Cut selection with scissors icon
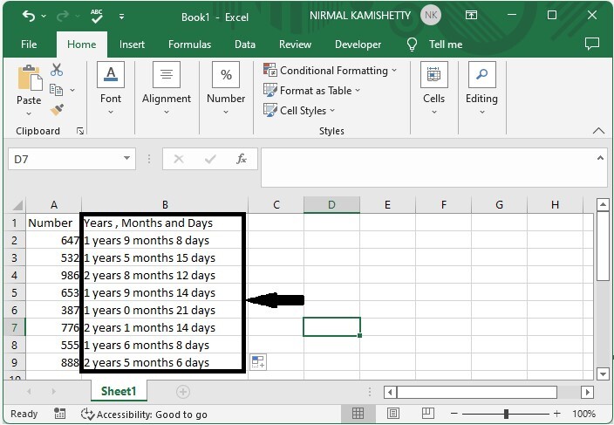 (57, 70)
